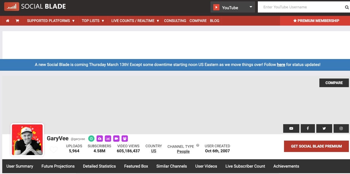Screen dimensions: 350x174
Task: Click the Get Social Blade Premium button
Action: pos(316,146)
